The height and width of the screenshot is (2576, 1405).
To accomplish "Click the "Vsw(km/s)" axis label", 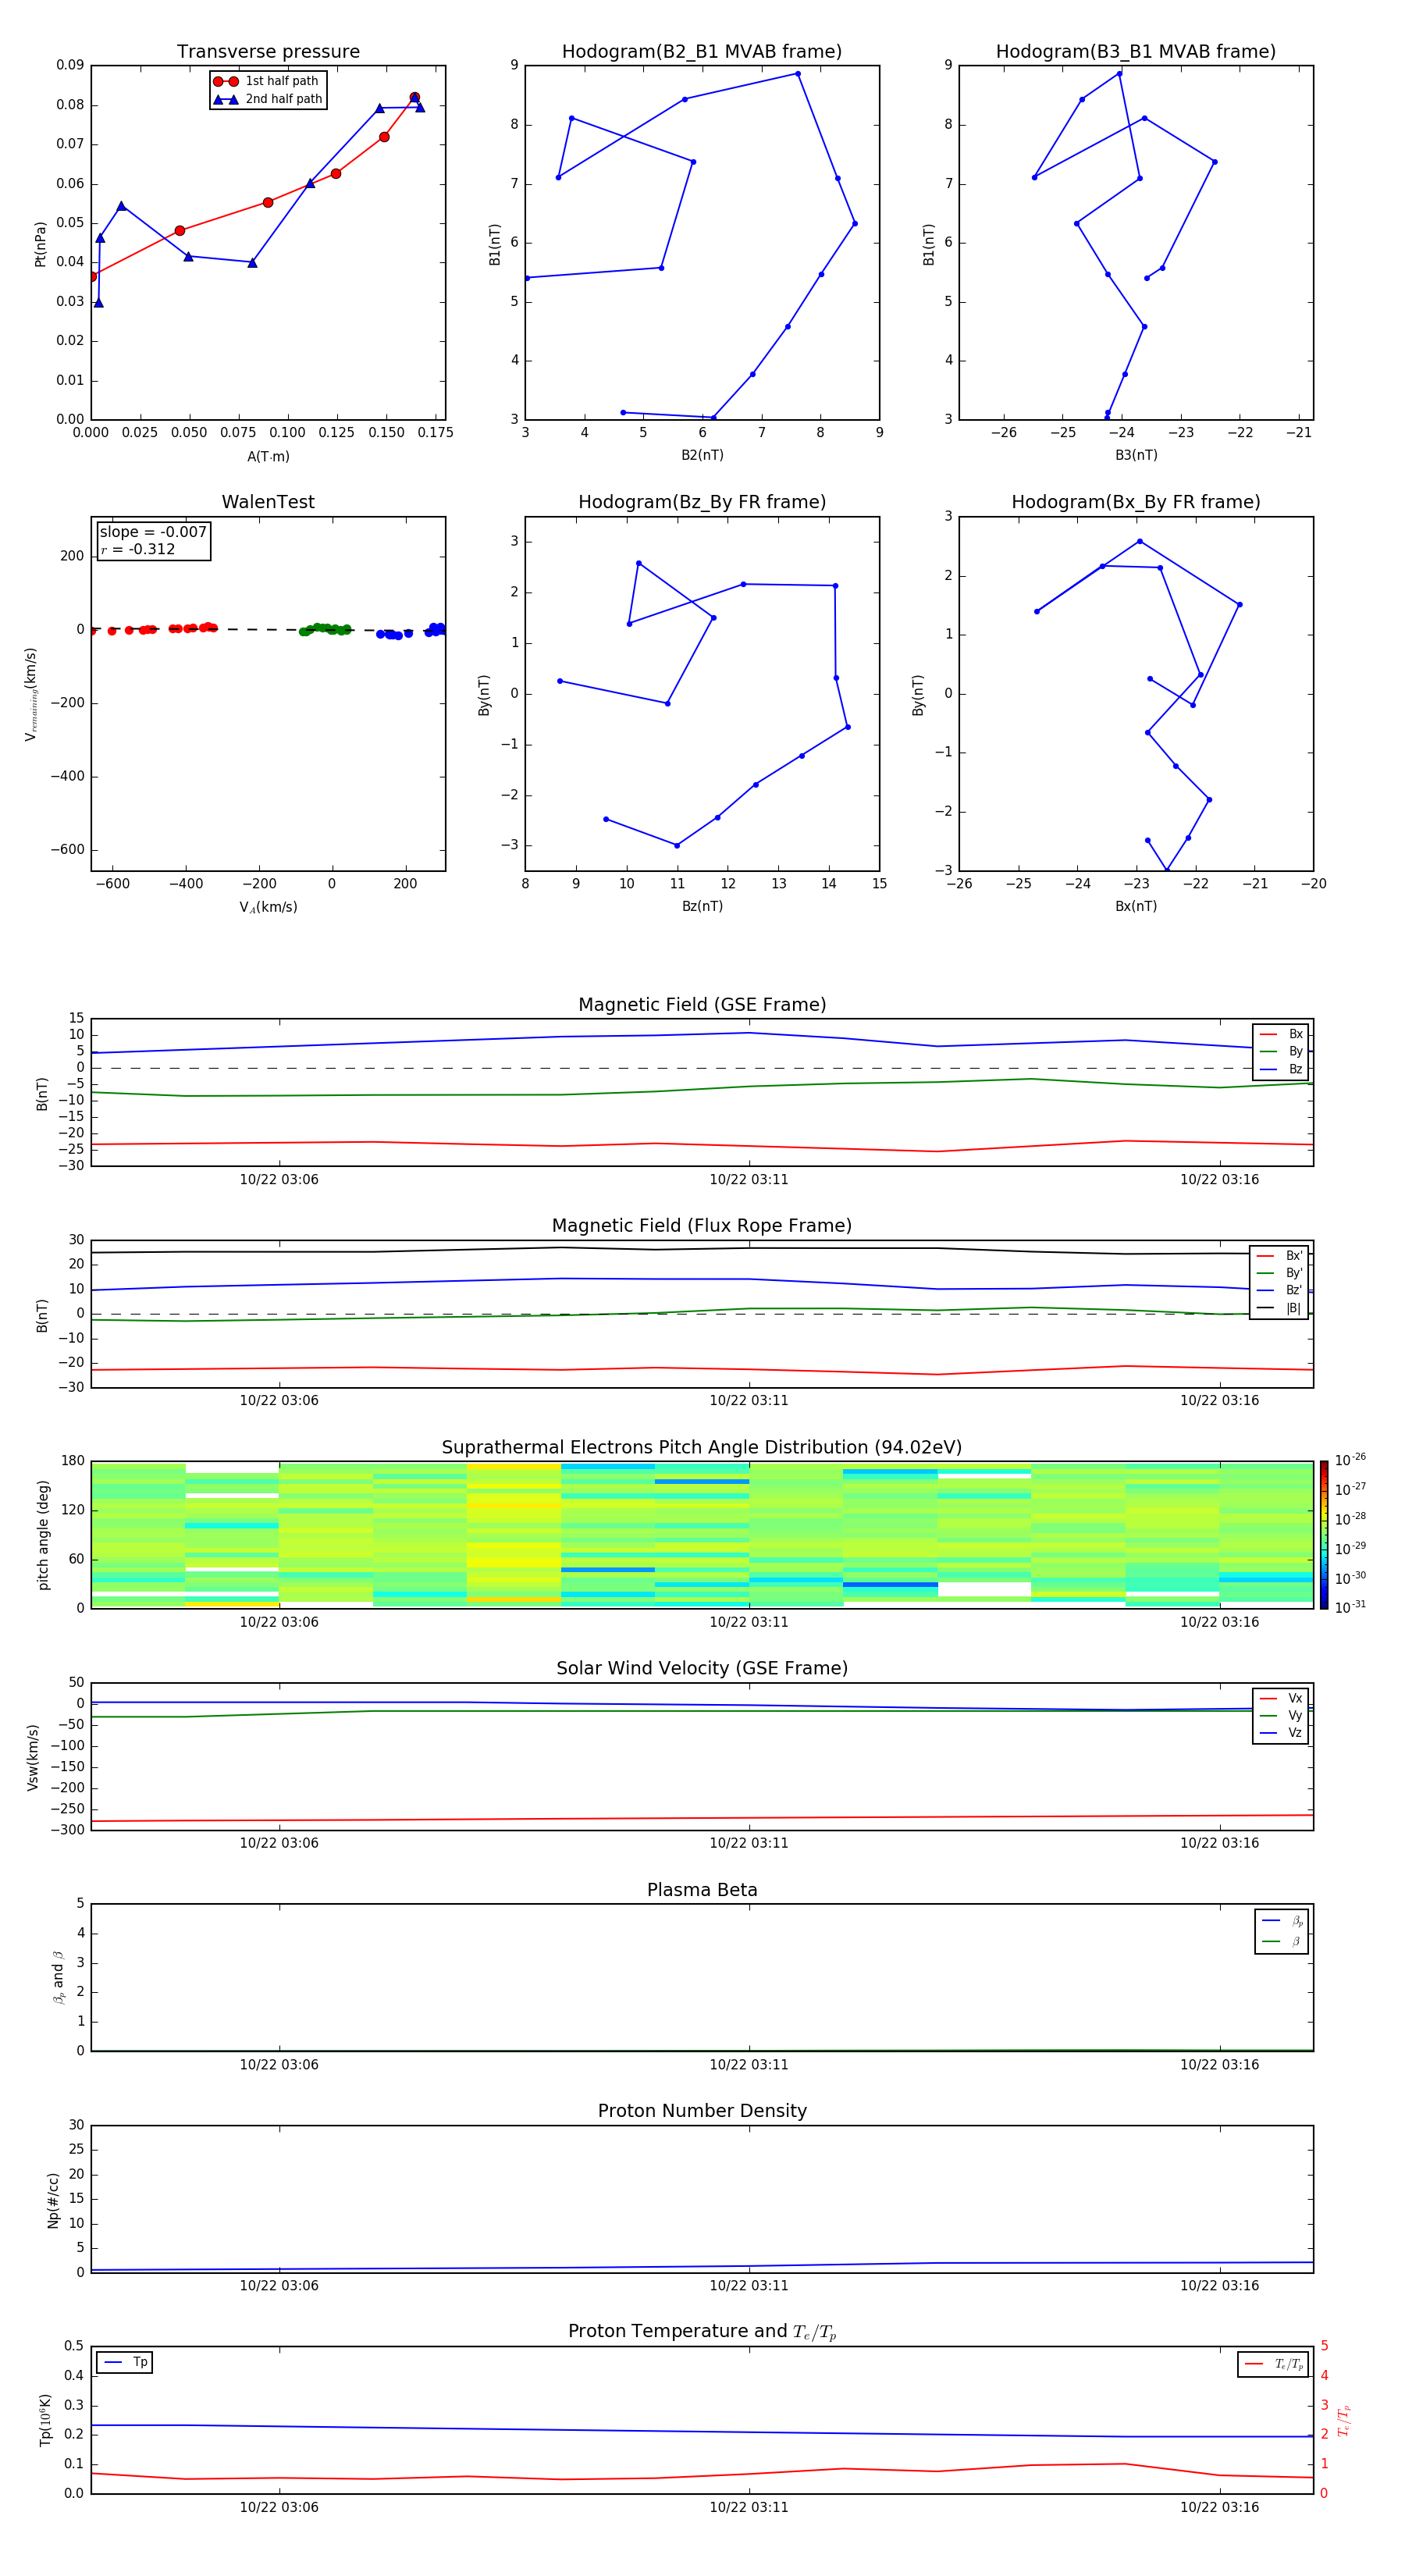I will [x=33, y=1757].
